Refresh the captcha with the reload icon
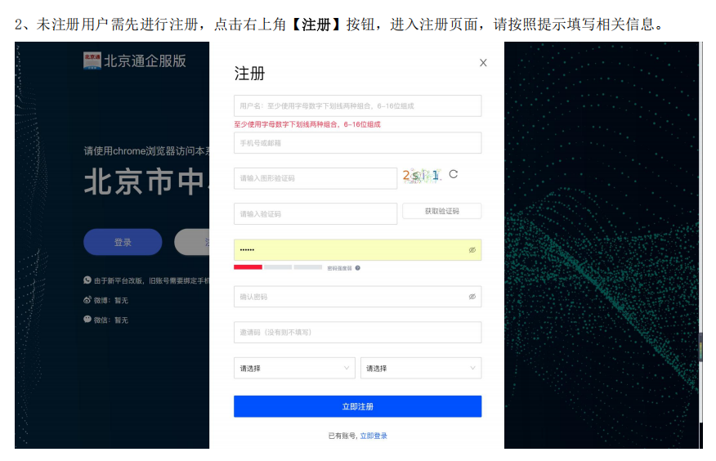716x461 pixels. click(x=453, y=174)
